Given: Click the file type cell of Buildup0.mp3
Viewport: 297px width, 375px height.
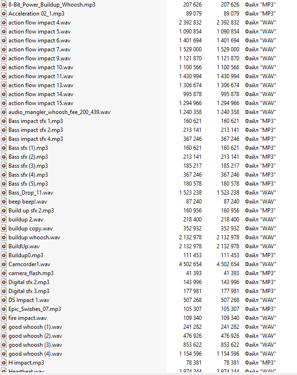Looking at the screenshot, I should tap(260, 255).
